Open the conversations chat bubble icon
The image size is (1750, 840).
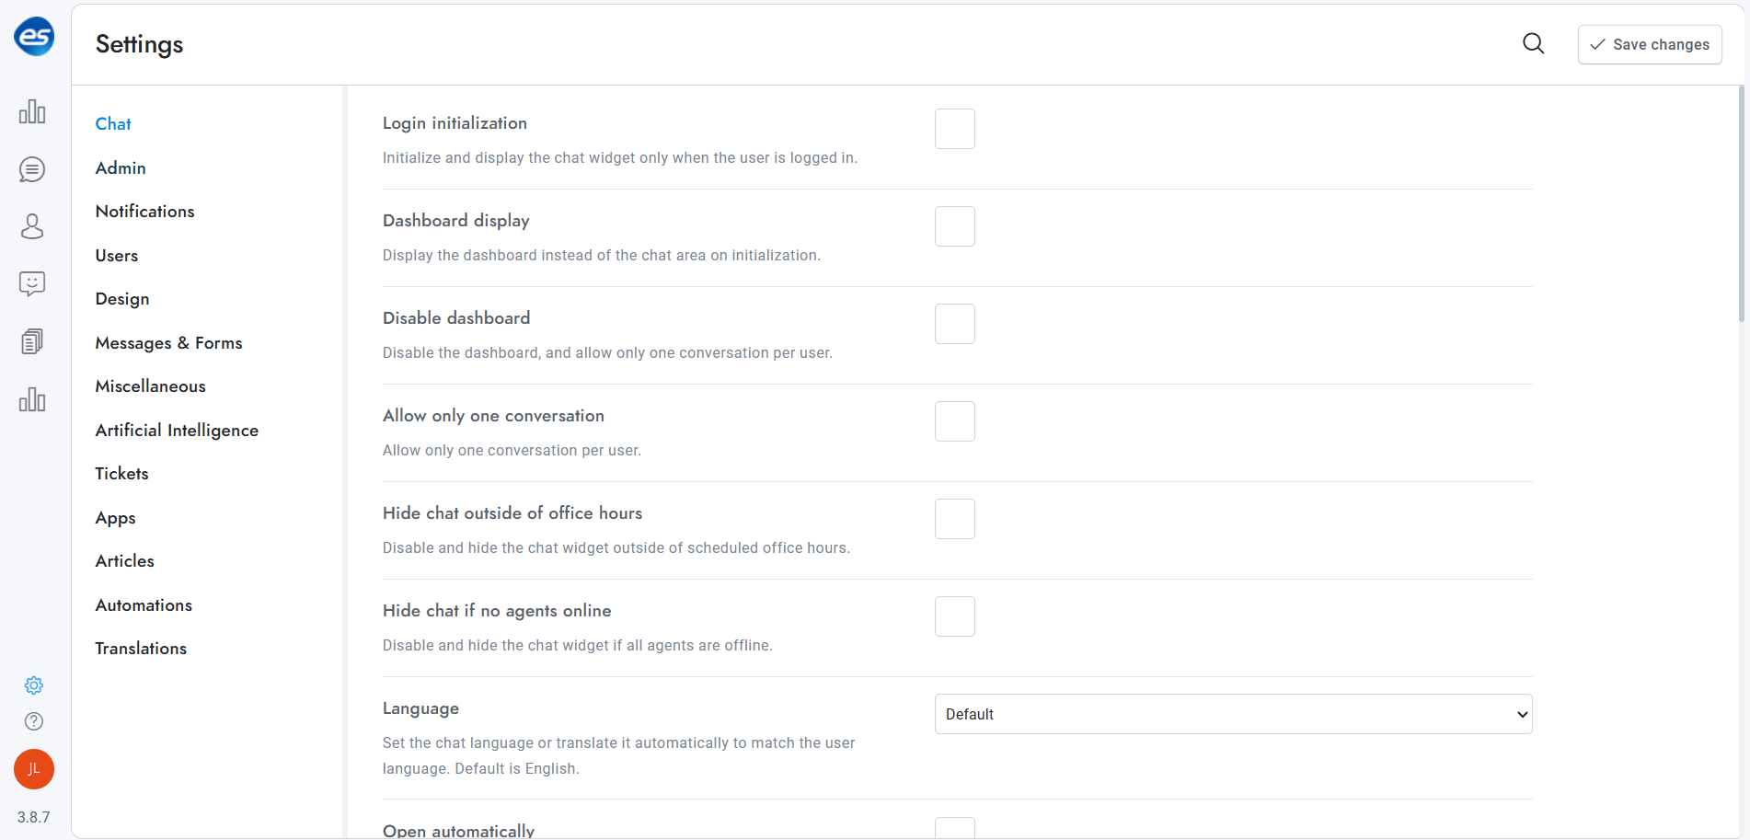pyautogui.click(x=32, y=169)
